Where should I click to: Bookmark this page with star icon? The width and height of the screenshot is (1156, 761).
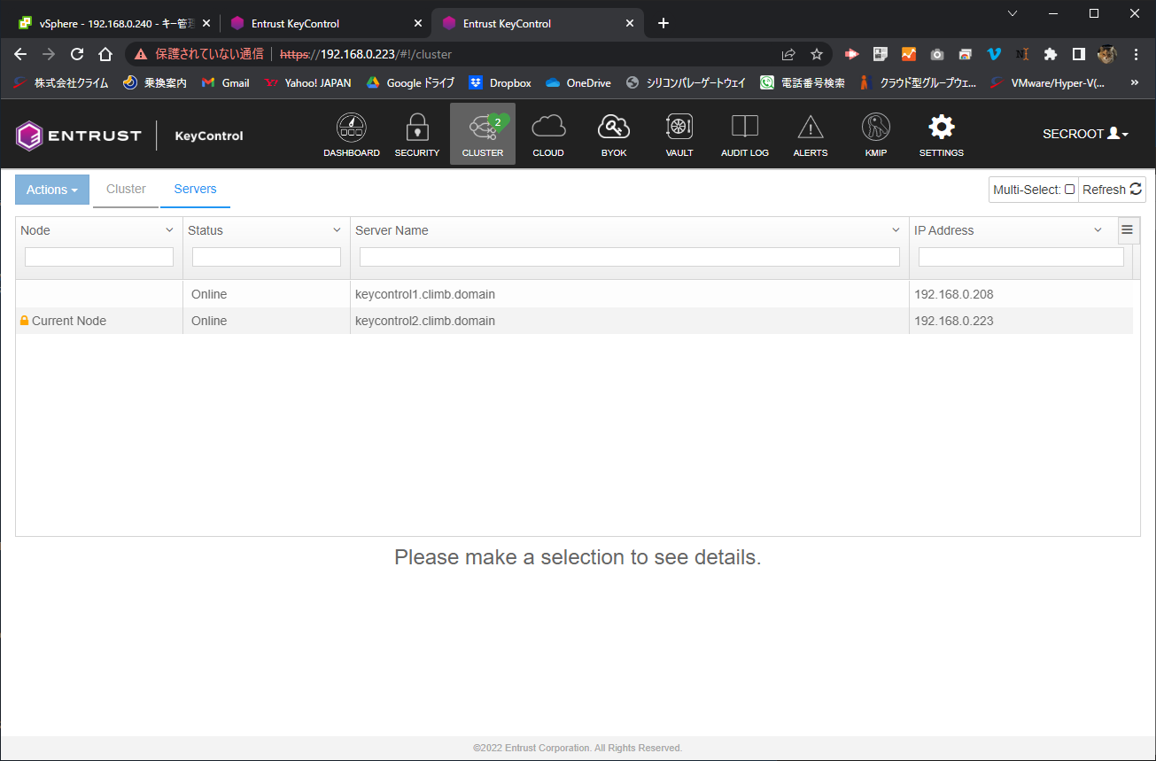click(x=817, y=54)
